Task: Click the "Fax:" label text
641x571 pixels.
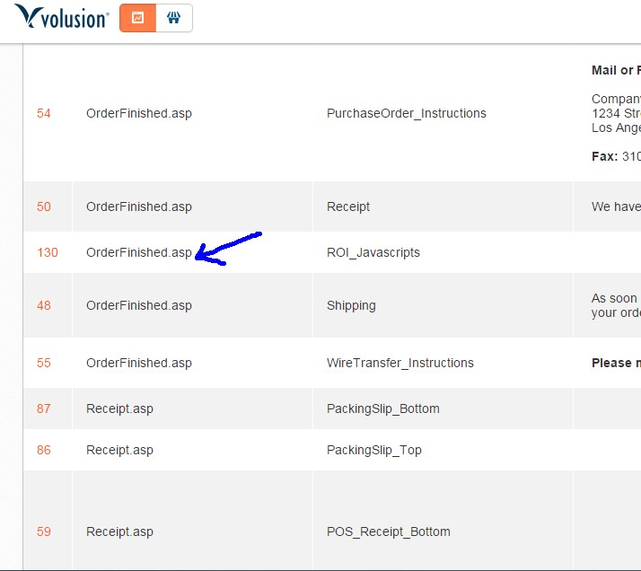Action: click(x=604, y=156)
